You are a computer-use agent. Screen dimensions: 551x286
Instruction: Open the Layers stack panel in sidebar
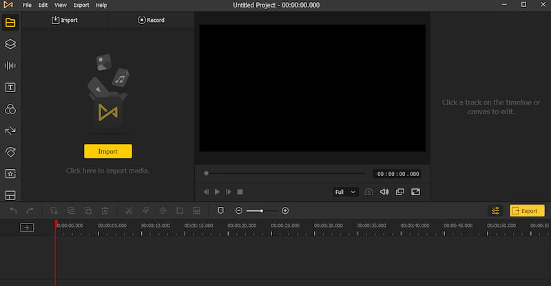point(10,44)
